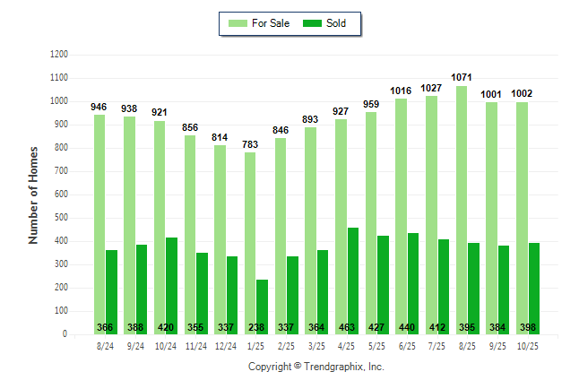Click the Trendgraphix copyright text
This screenshot has width=579, height=389.
pyautogui.click(x=315, y=367)
